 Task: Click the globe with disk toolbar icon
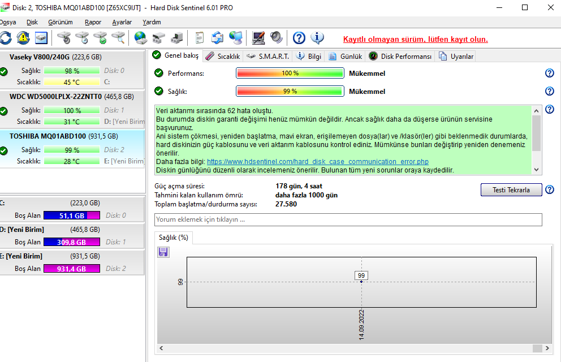[140, 38]
